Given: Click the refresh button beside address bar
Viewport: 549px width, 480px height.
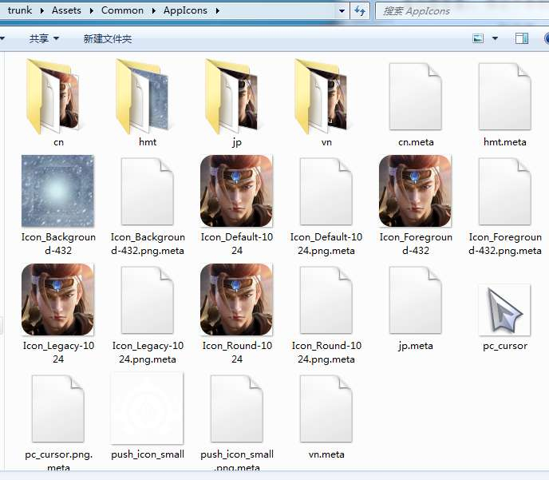Looking at the screenshot, I should coord(360,10).
